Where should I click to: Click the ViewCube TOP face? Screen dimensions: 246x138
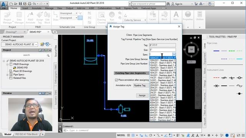click(191, 49)
